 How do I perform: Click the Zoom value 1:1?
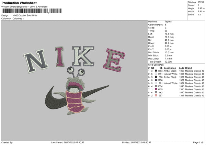click(199, 15)
